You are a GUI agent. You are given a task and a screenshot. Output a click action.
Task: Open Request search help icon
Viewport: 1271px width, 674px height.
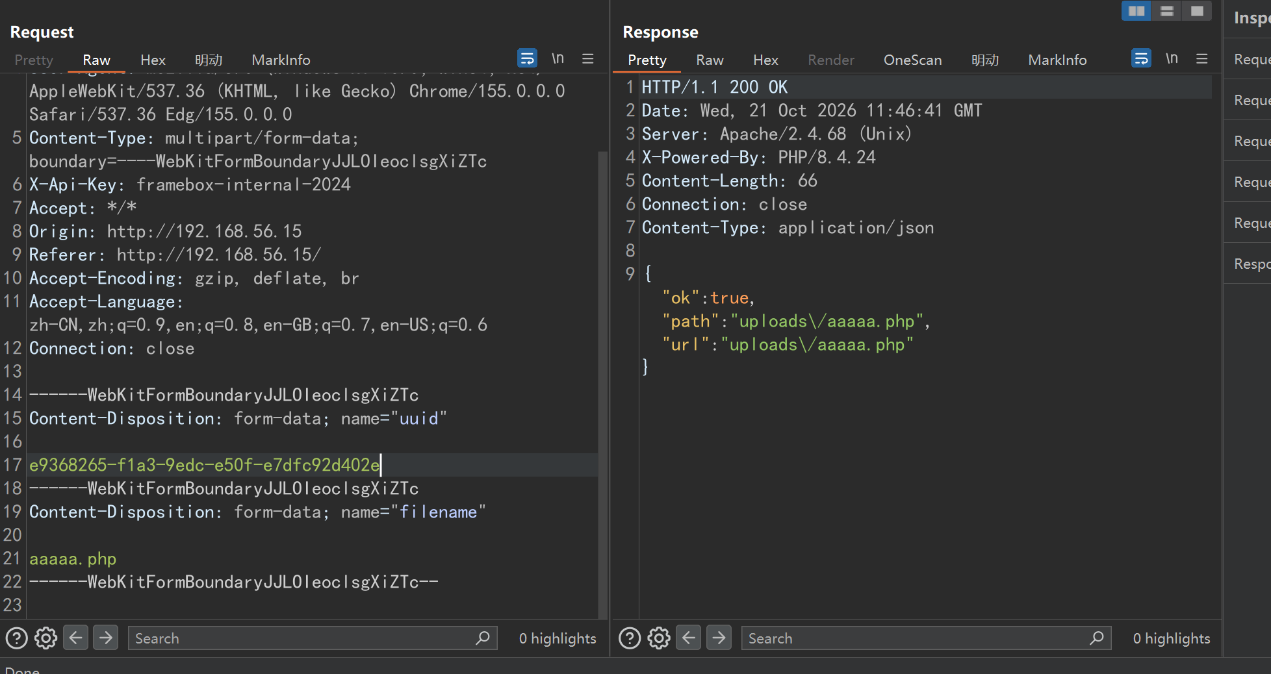coord(16,638)
